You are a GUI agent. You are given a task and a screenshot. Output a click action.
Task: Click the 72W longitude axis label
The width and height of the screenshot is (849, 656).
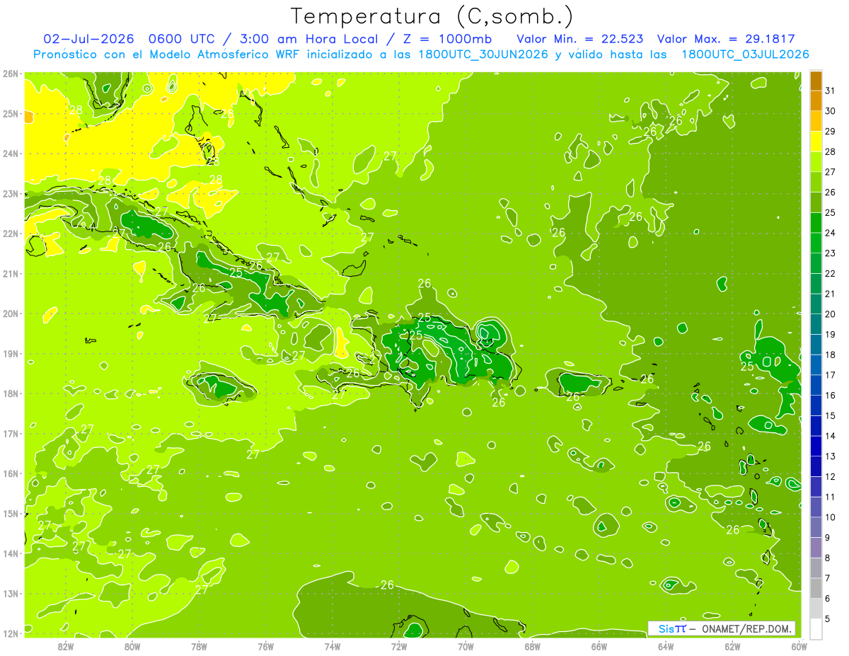(399, 646)
